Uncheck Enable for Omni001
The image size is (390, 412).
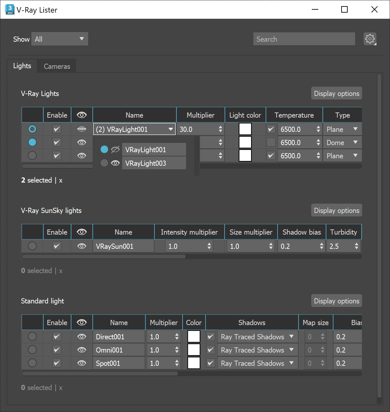[x=57, y=350]
